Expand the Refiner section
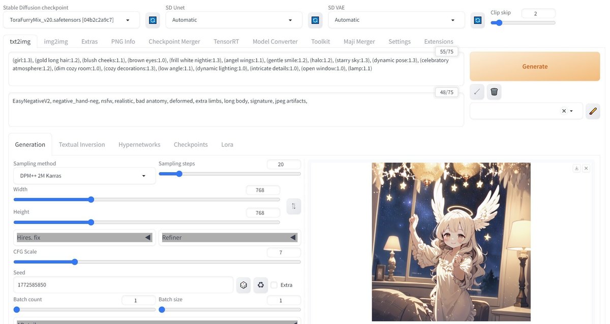 [228, 237]
